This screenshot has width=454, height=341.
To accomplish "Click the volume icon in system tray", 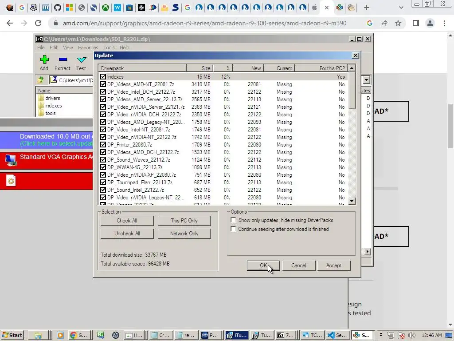I will 412,335.
